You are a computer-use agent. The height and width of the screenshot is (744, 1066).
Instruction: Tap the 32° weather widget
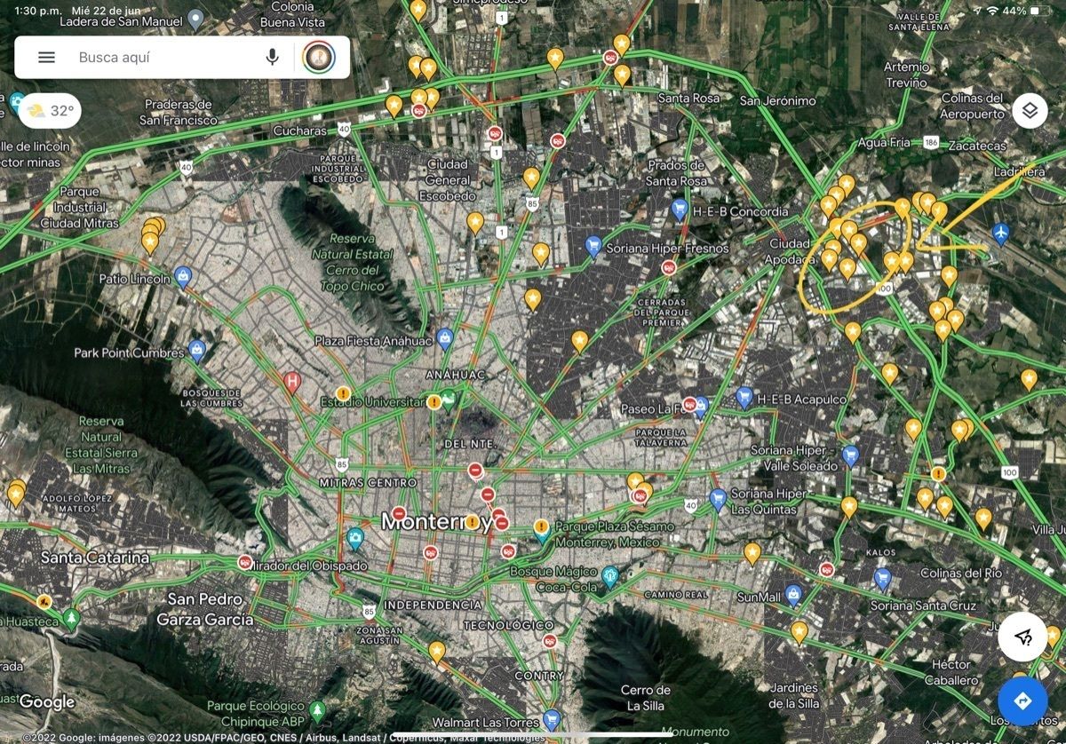tap(50, 111)
